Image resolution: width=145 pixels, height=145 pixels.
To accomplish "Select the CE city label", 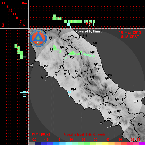I will pyautogui.click(x=110, y=112).
